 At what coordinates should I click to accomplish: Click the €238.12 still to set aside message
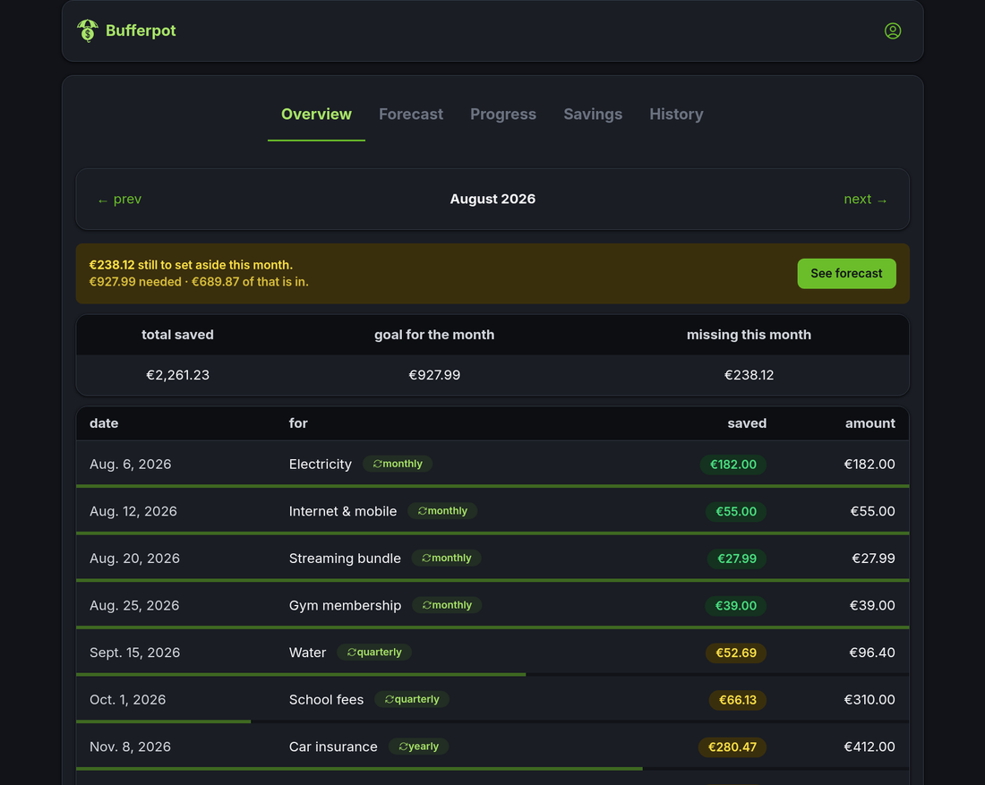tap(191, 265)
